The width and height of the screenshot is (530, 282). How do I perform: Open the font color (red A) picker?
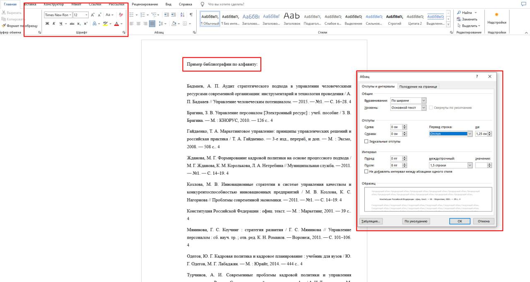[122, 24]
